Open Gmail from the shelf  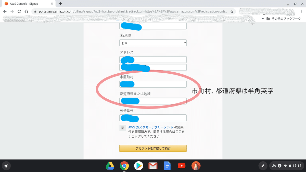(x=153, y=166)
